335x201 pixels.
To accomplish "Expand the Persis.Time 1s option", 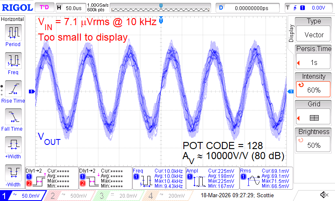I will click(x=314, y=57).
